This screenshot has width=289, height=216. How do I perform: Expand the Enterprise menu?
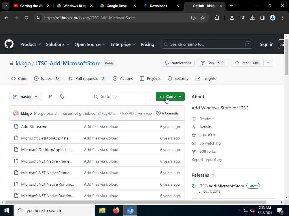coord(123,44)
